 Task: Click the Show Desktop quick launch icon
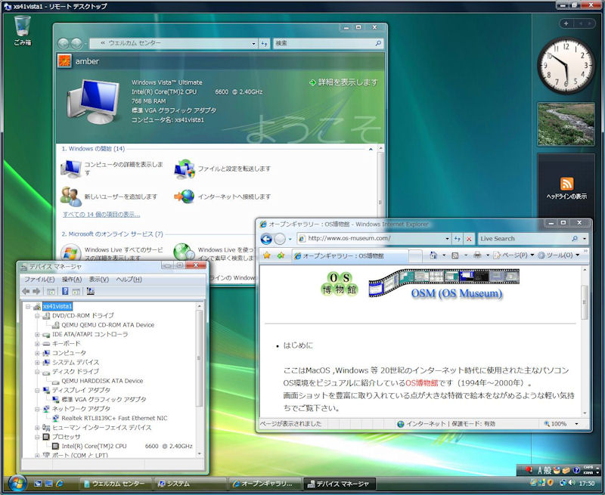coord(37,484)
